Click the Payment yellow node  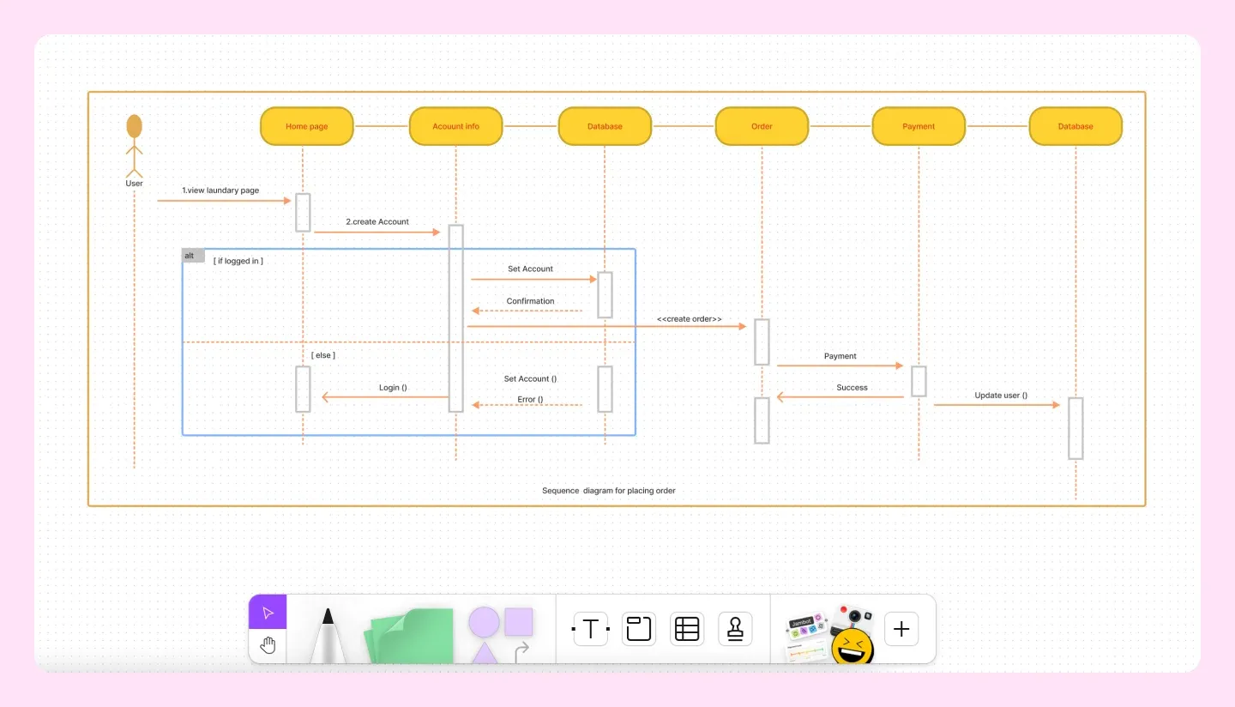[x=919, y=126]
